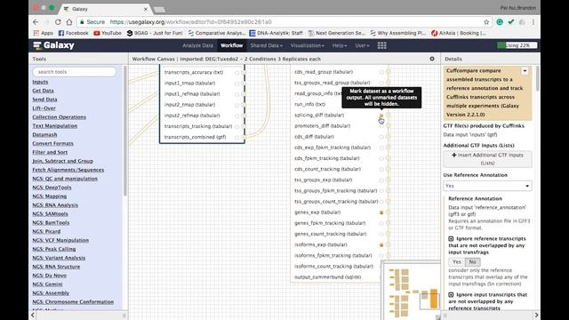Click Insert Additional GTF Inputs button
The image size is (569, 320).
pos(487,159)
